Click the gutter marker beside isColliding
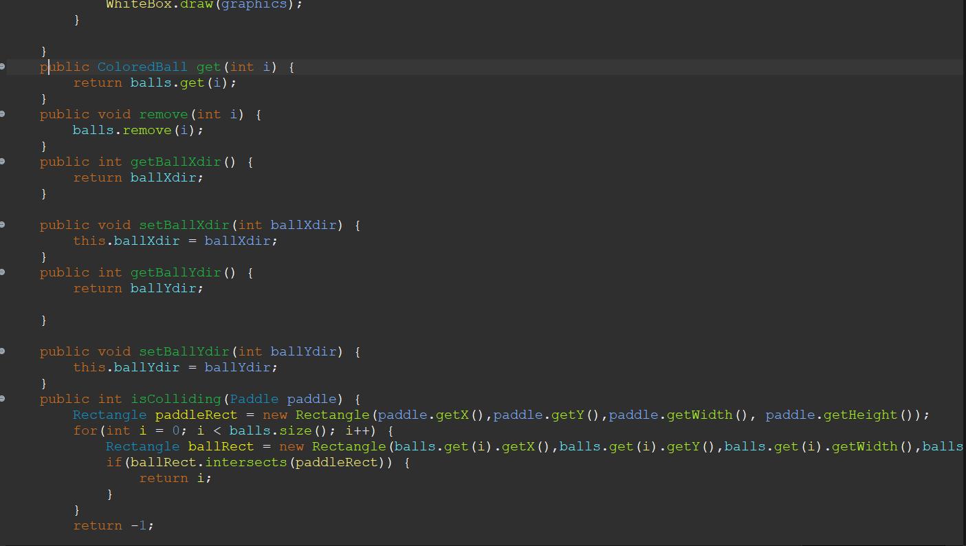This screenshot has height=546, width=966. (x=3, y=399)
